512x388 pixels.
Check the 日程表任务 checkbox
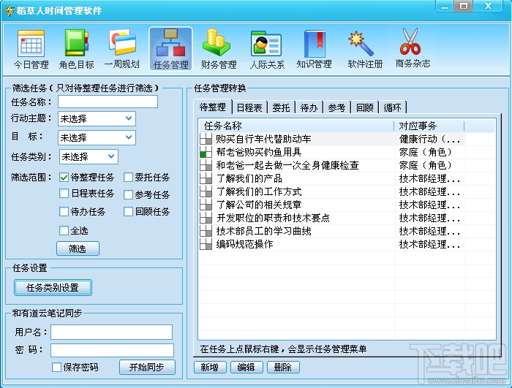(x=64, y=194)
